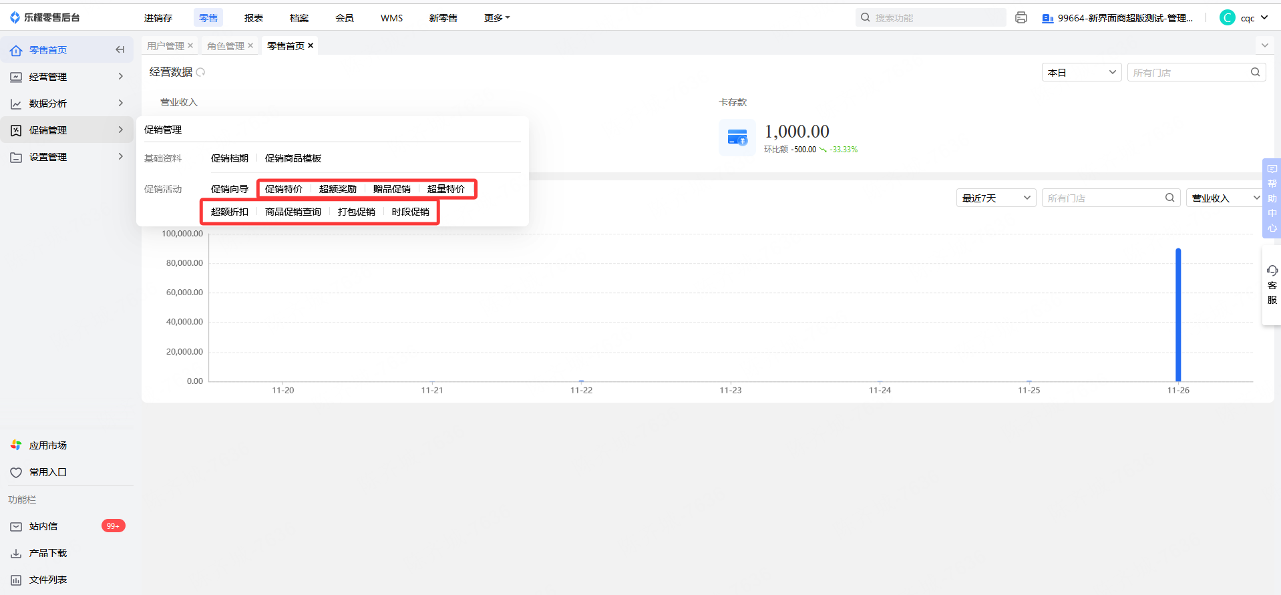Open 超额奖励 link
The image size is (1281, 595).
pyautogui.click(x=338, y=189)
